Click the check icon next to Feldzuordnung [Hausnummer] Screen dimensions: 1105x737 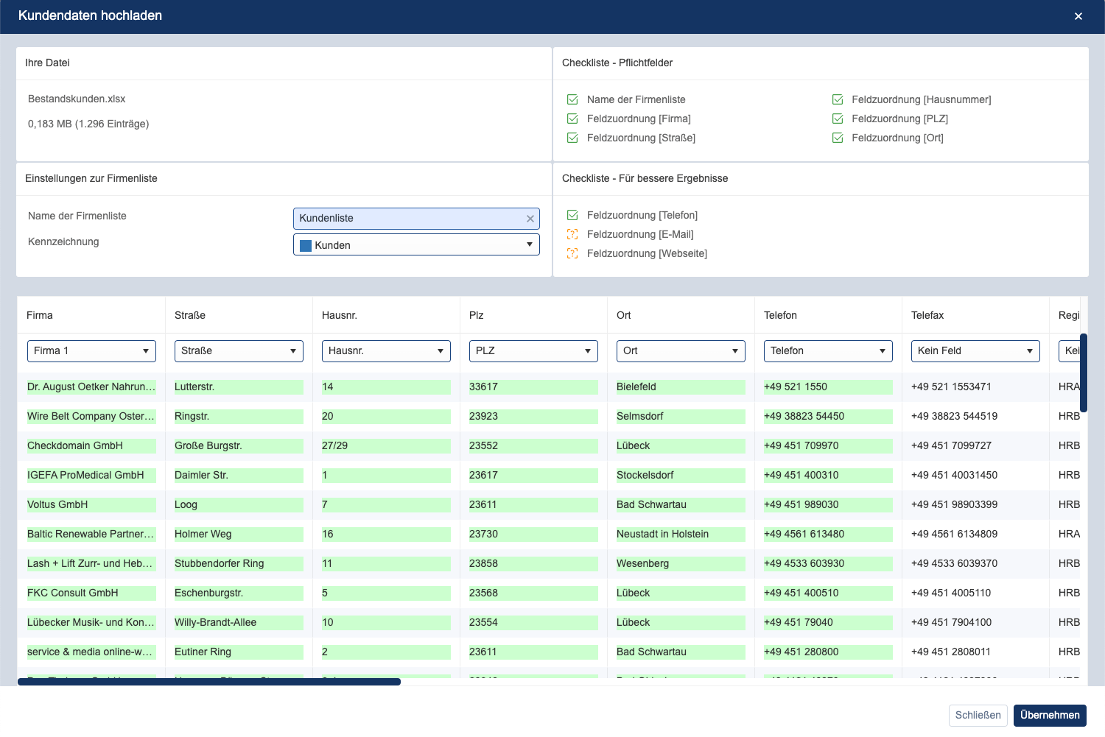click(x=837, y=99)
